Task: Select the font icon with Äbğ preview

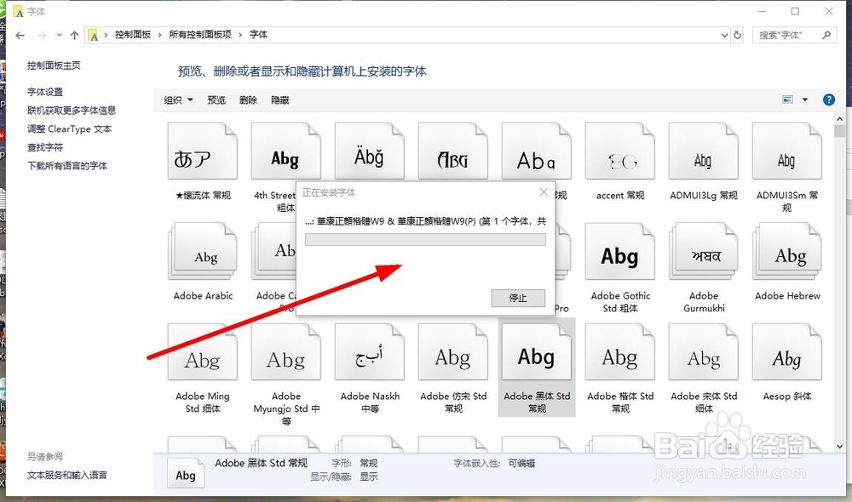Action: click(370, 151)
